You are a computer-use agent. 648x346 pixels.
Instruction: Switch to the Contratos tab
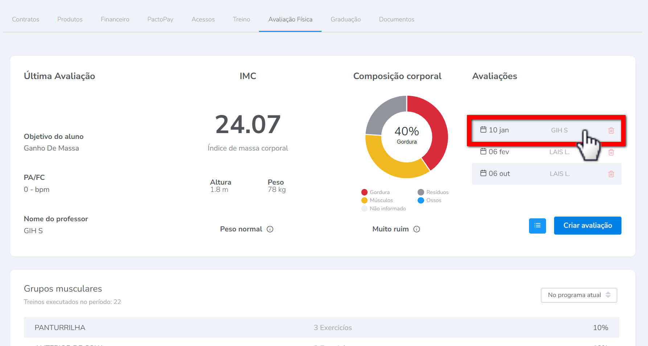pyautogui.click(x=25, y=20)
